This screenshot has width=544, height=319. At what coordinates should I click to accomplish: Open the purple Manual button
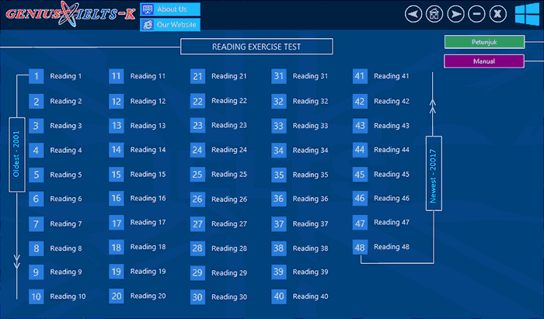click(483, 61)
